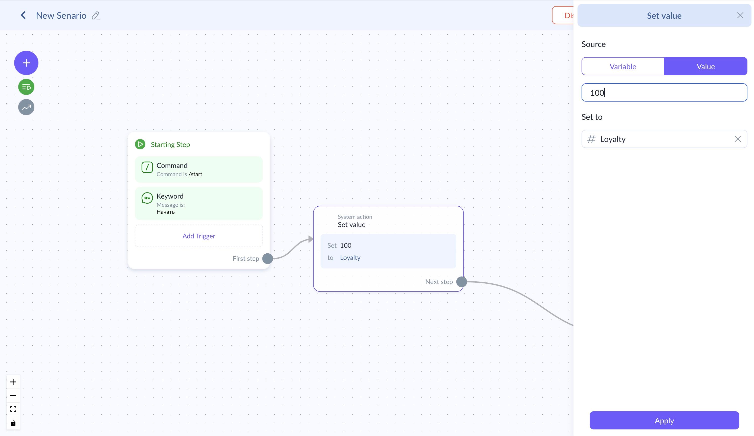Click the pencil icon to rename scenario

[96, 16]
